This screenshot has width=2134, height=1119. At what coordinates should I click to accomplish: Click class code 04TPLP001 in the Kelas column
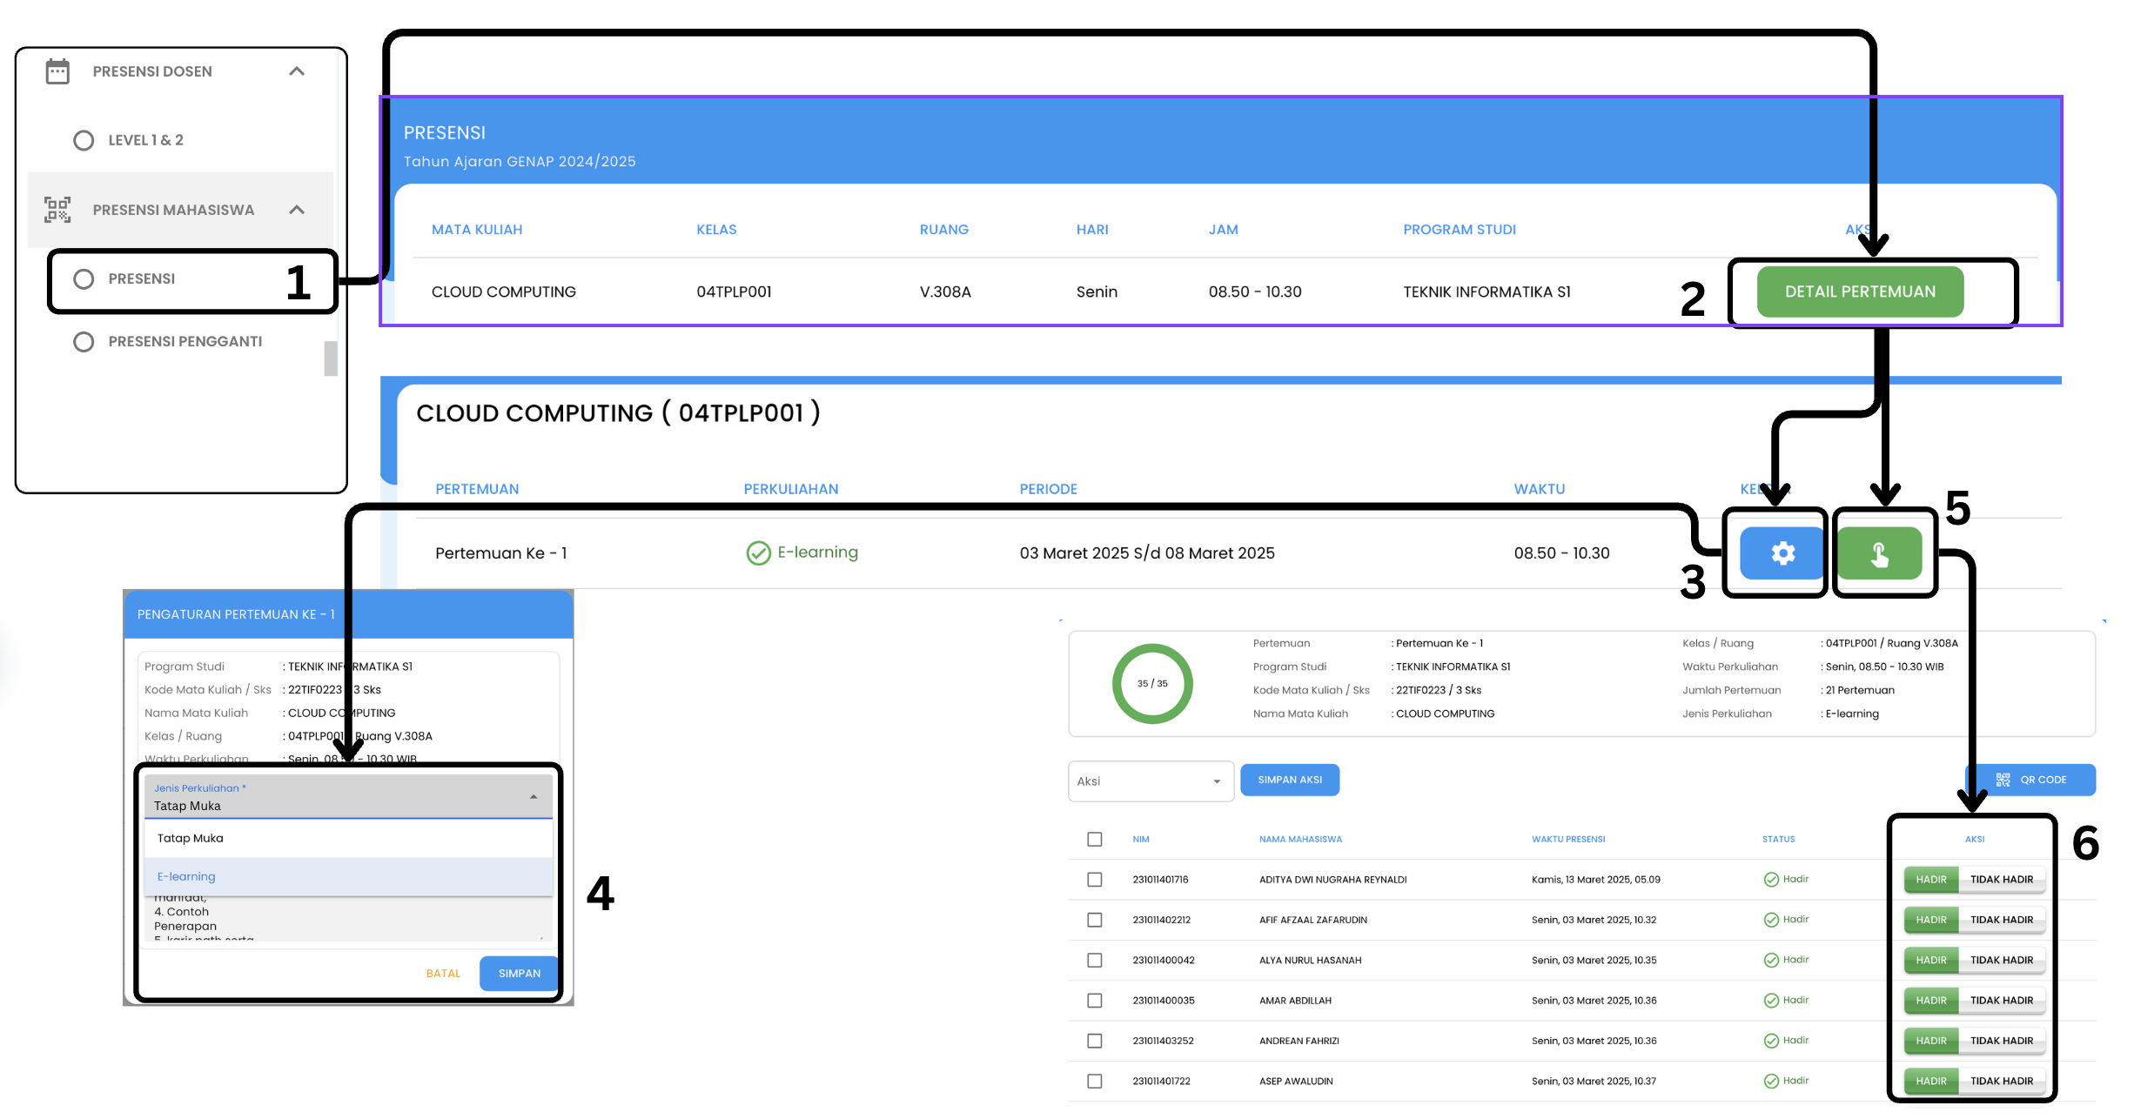(734, 292)
